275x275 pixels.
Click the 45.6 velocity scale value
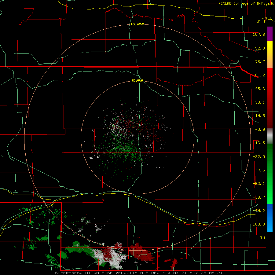tap(260, 89)
